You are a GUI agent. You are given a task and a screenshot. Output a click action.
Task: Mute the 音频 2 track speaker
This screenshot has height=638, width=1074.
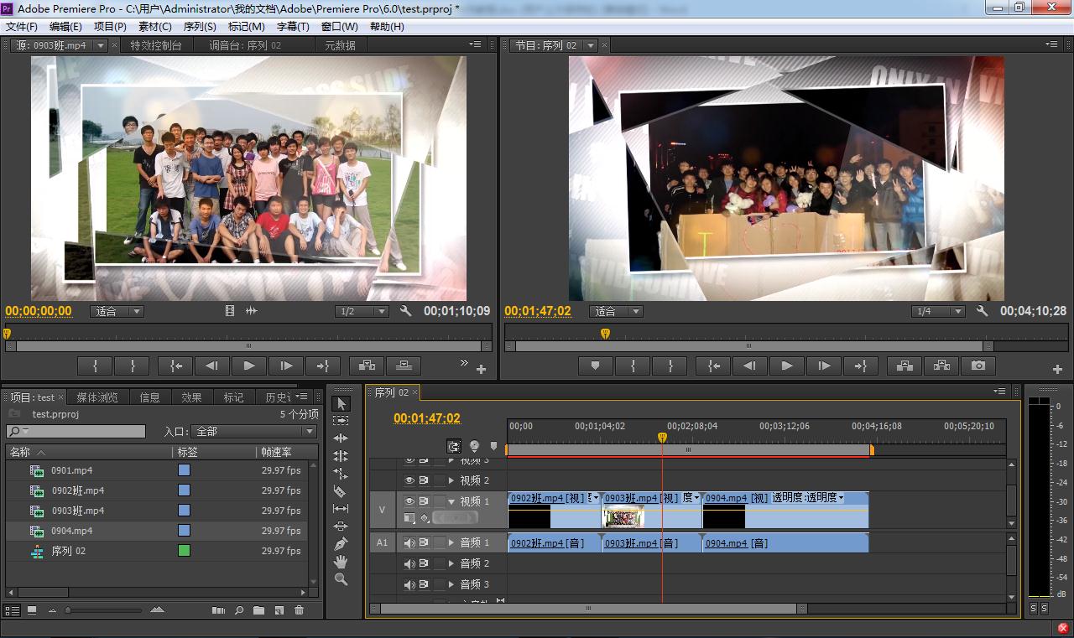[x=409, y=563]
